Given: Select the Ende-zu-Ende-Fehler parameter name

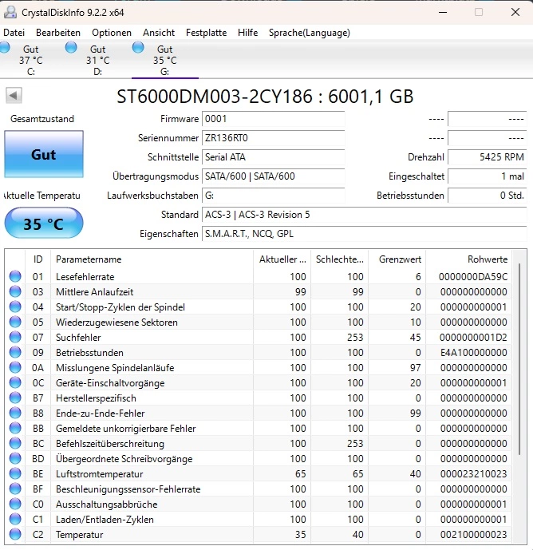Looking at the screenshot, I should (100, 413).
